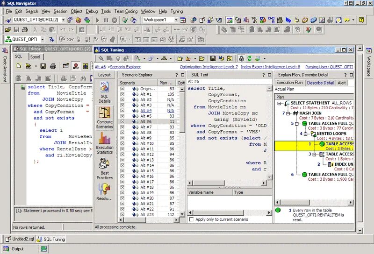Toggle the checkbox for Alt #12 scenario
This screenshot has width=374, height=254.
(x=122, y=155)
